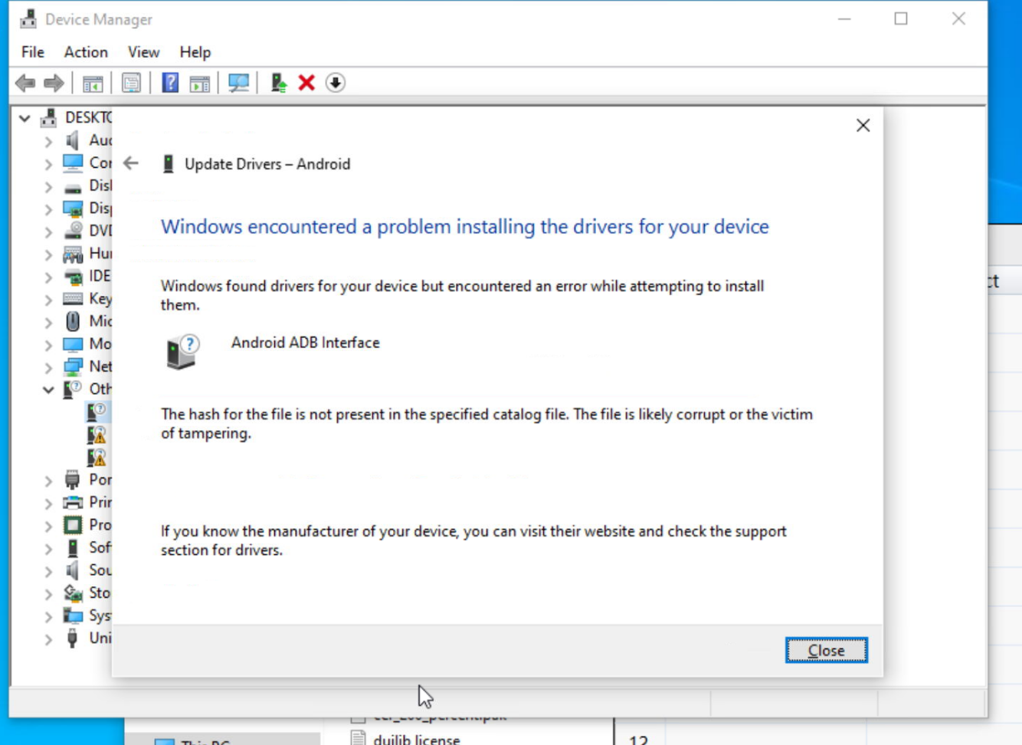Minimize the Device Manager window
Screen dimensions: 1022x745
(844, 18)
